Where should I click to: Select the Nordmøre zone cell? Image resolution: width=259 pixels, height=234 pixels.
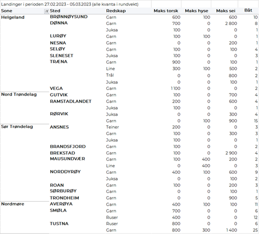(13, 204)
